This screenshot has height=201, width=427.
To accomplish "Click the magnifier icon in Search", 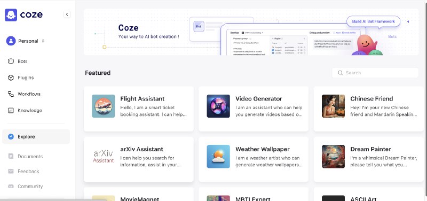I will coord(340,73).
